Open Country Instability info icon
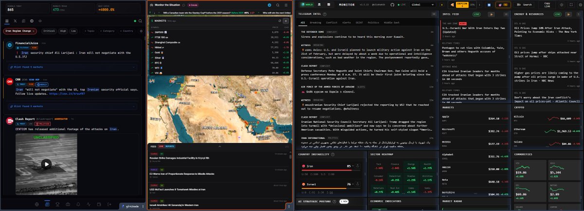 pos(332,154)
